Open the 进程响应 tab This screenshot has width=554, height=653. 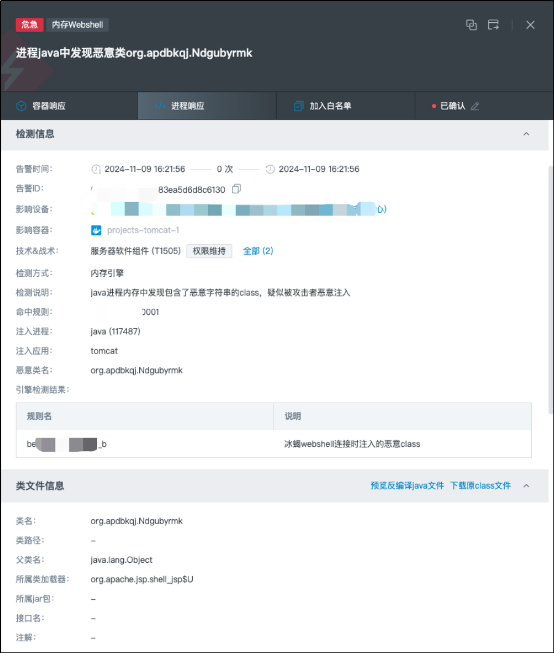tap(207, 106)
